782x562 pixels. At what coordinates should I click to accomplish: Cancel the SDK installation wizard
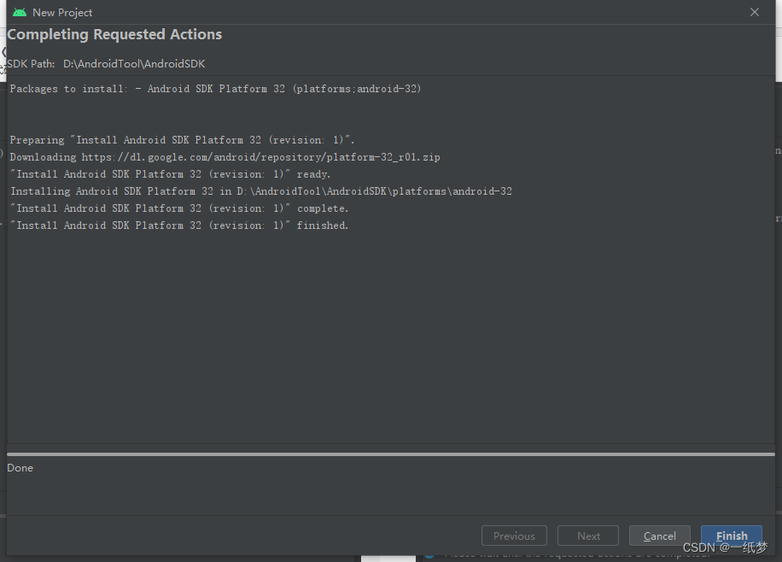[x=659, y=536]
